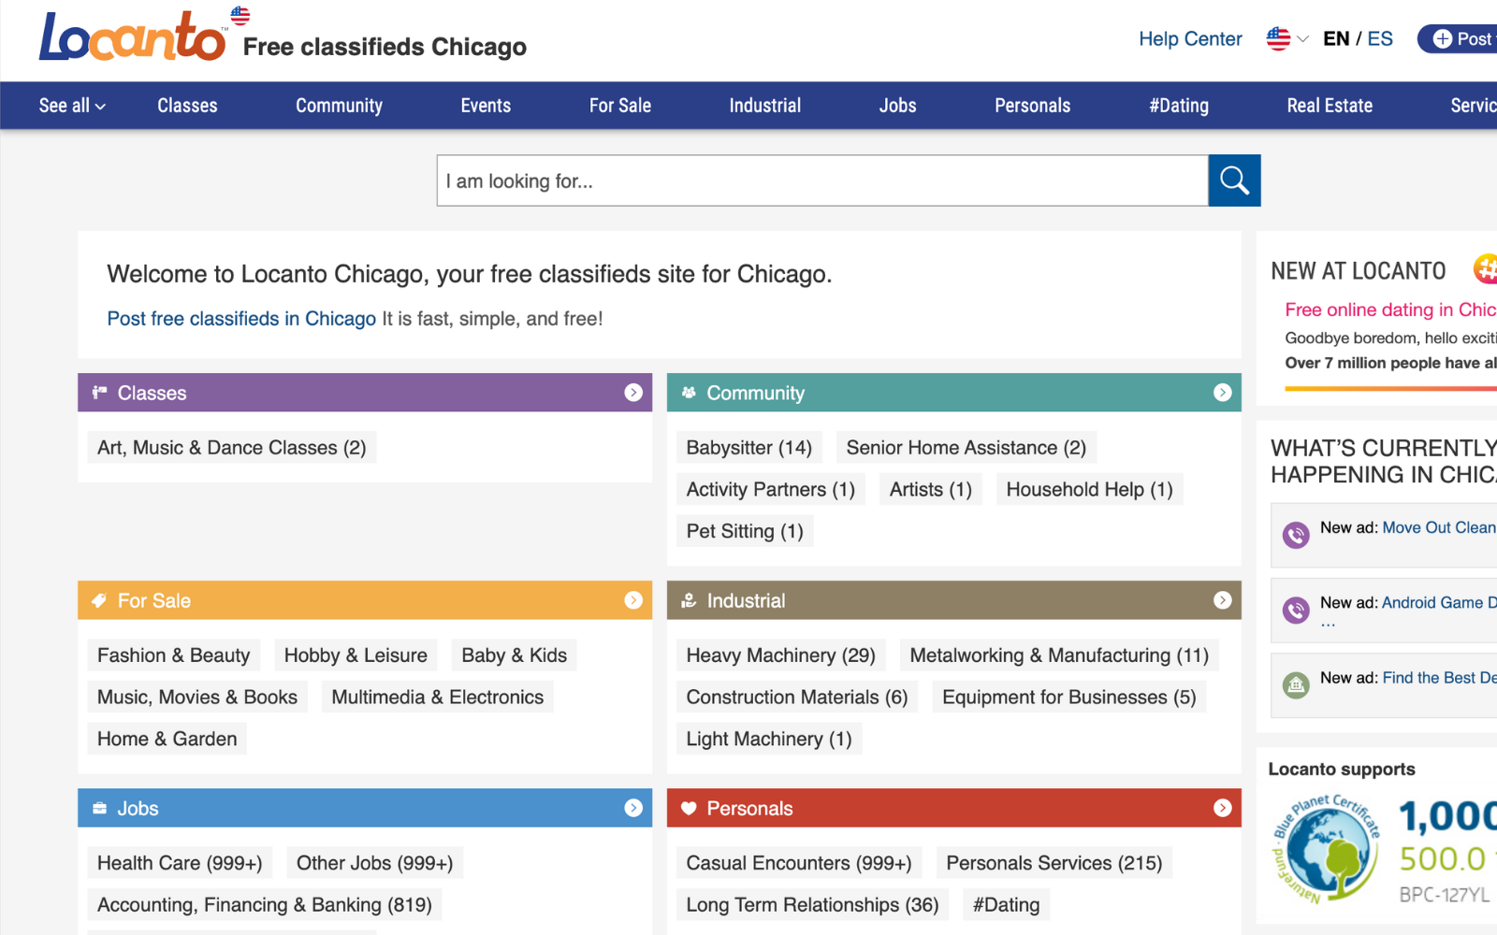Image resolution: width=1497 pixels, height=935 pixels.
Task: Open Other Jobs (999+) category
Action: (x=375, y=863)
